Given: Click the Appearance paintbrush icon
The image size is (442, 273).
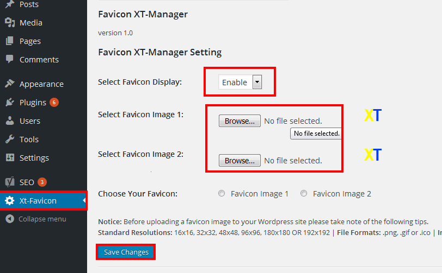Looking at the screenshot, I should coord(9,84).
